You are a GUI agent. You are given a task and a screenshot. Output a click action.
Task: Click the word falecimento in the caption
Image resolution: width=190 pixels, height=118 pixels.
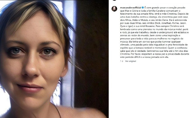coord(126,14)
